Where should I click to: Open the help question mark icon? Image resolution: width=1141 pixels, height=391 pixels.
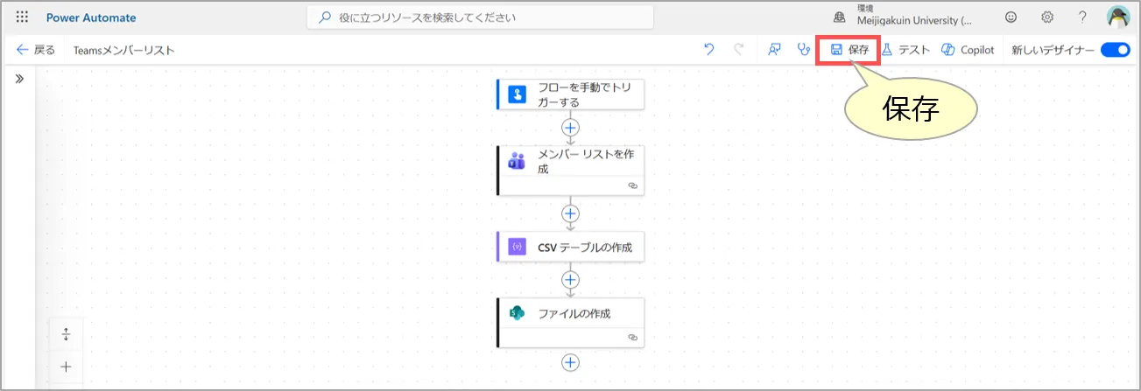[1082, 17]
